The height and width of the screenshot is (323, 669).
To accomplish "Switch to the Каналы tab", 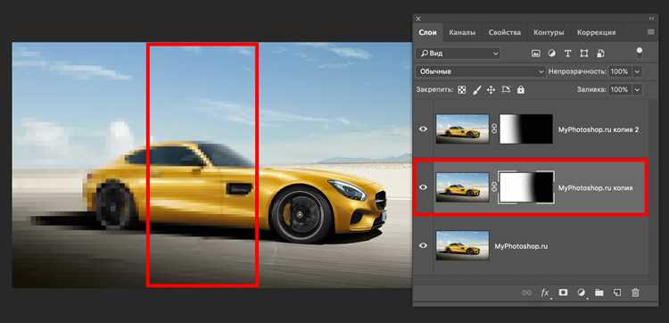I will tap(462, 32).
